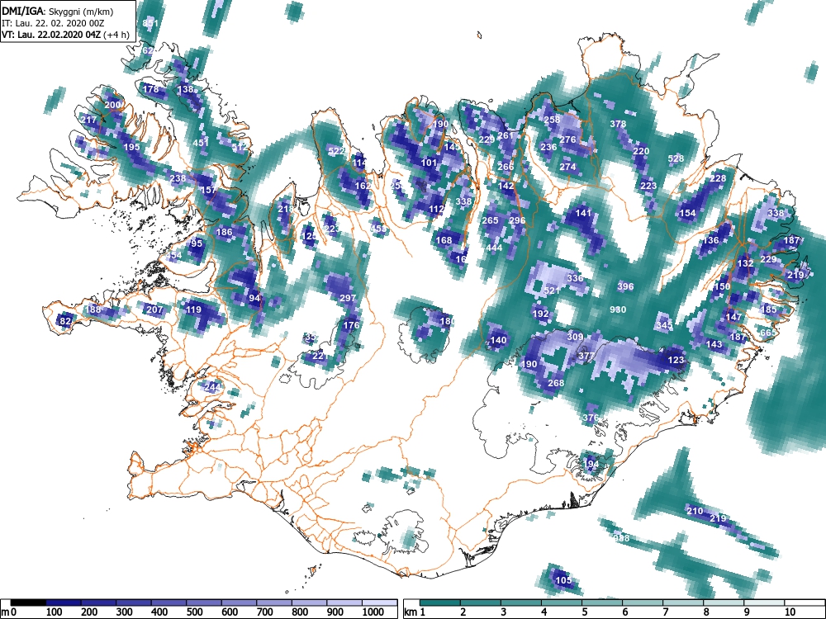826x619 pixels.
Task: Click the visibility value 309
Action: click(575, 337)
